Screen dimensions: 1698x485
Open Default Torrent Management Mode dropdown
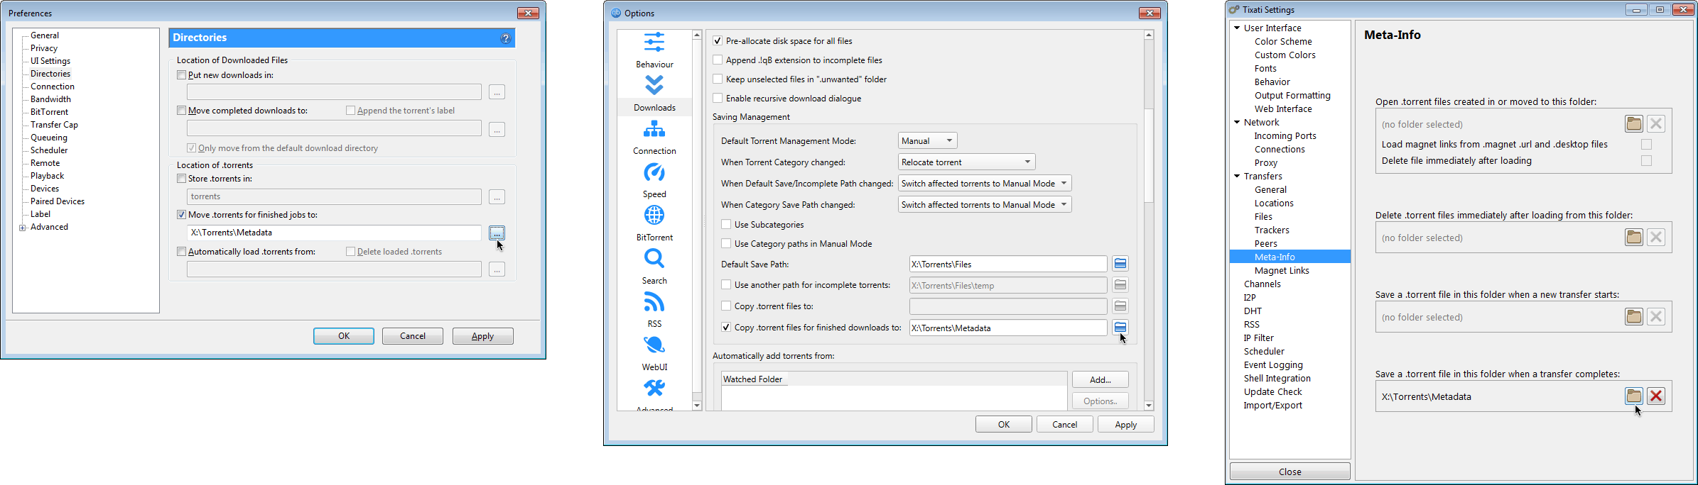[927, 141]
